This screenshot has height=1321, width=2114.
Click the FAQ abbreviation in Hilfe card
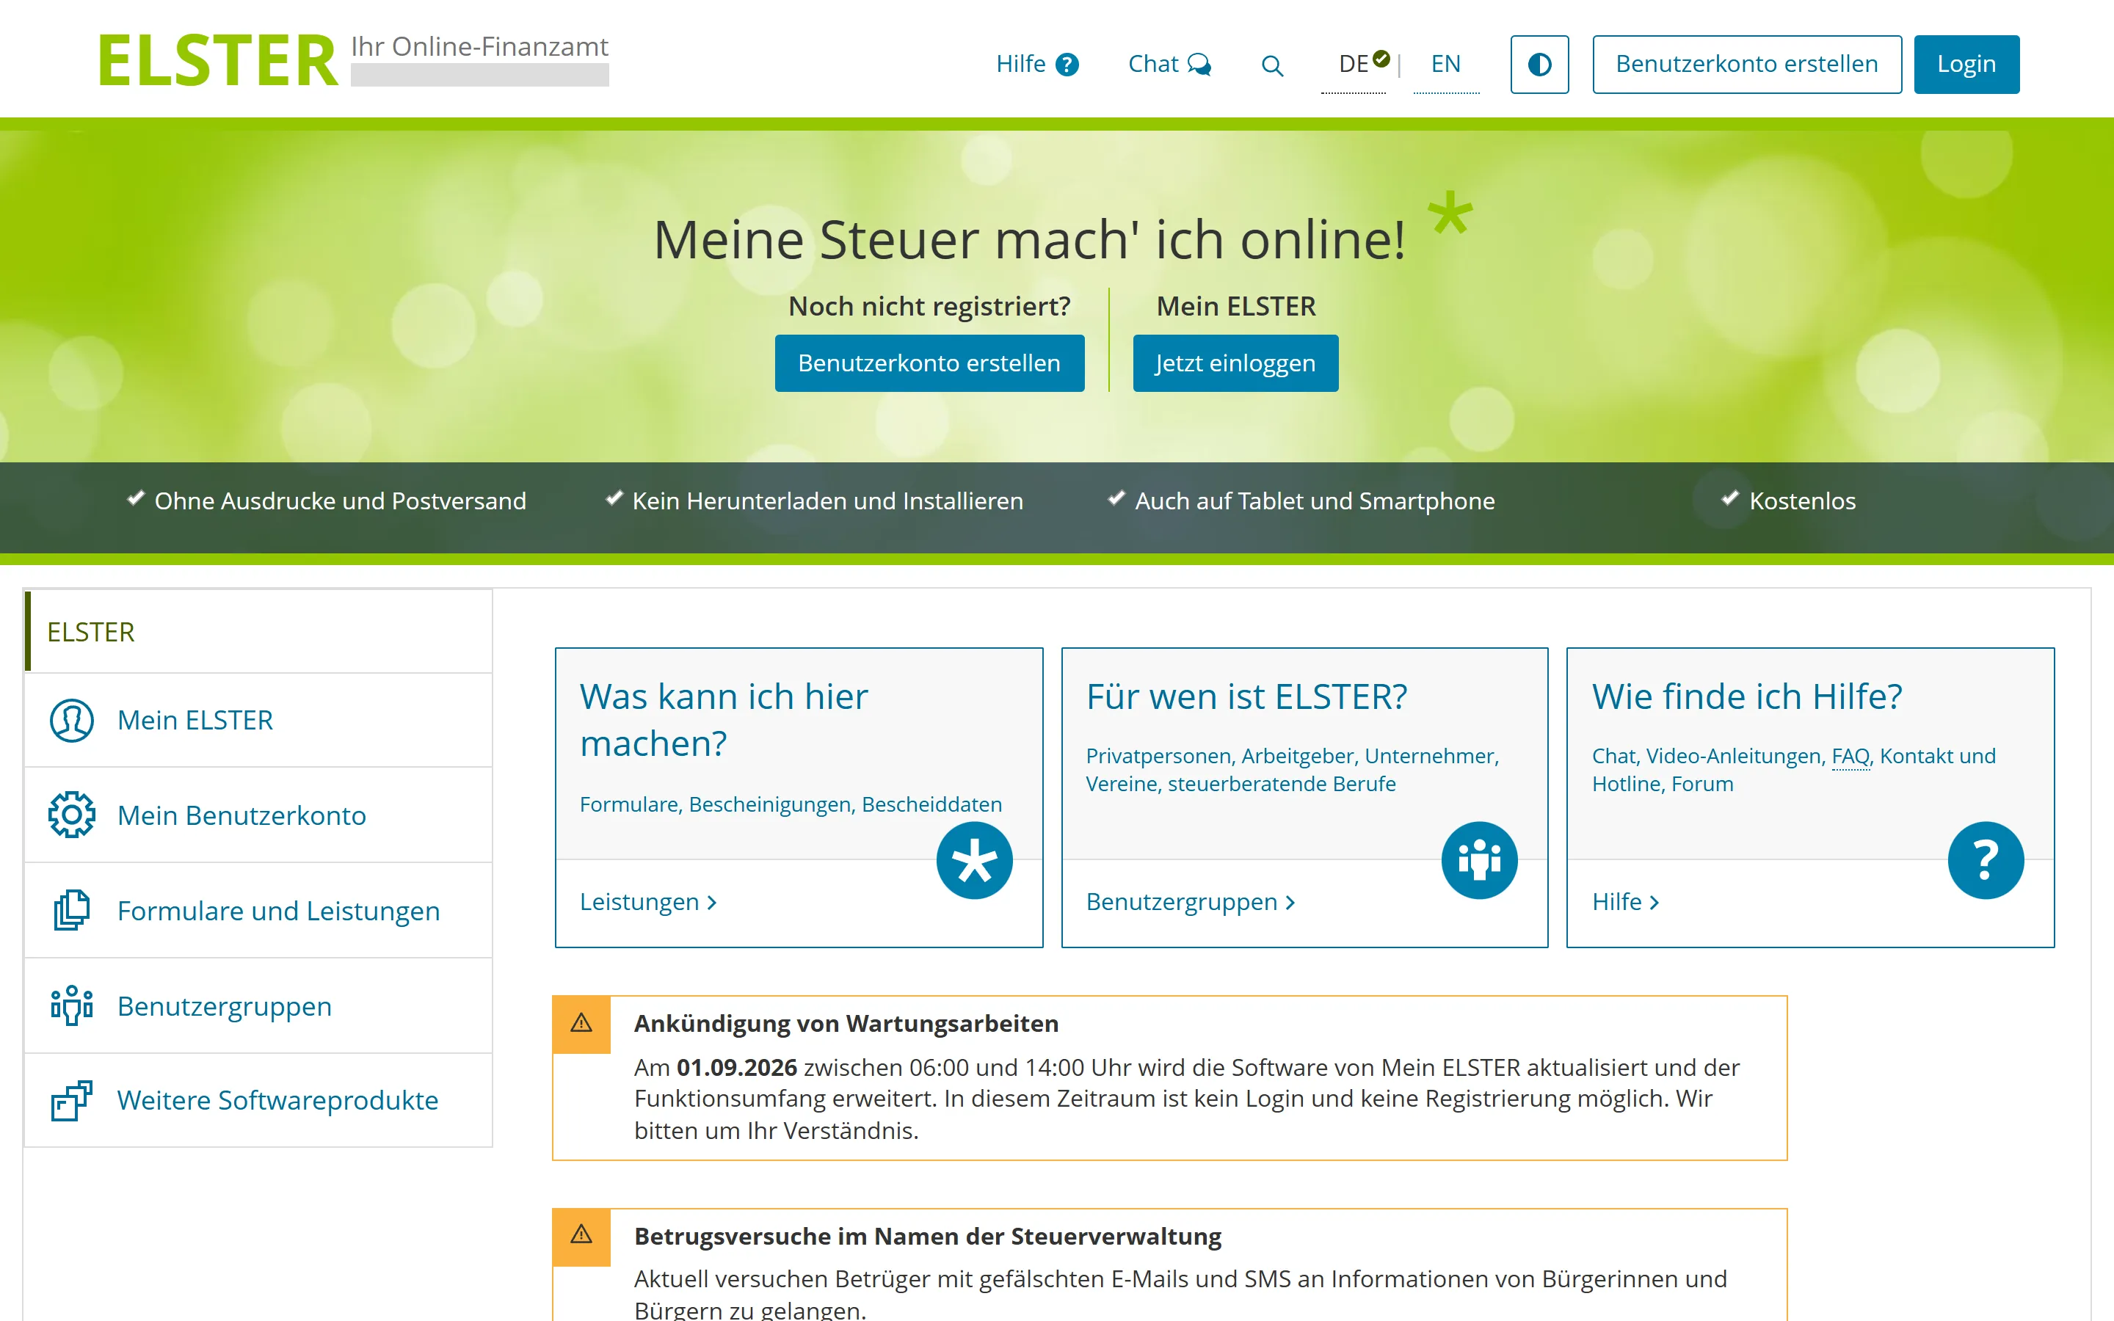pos(1850,757)
